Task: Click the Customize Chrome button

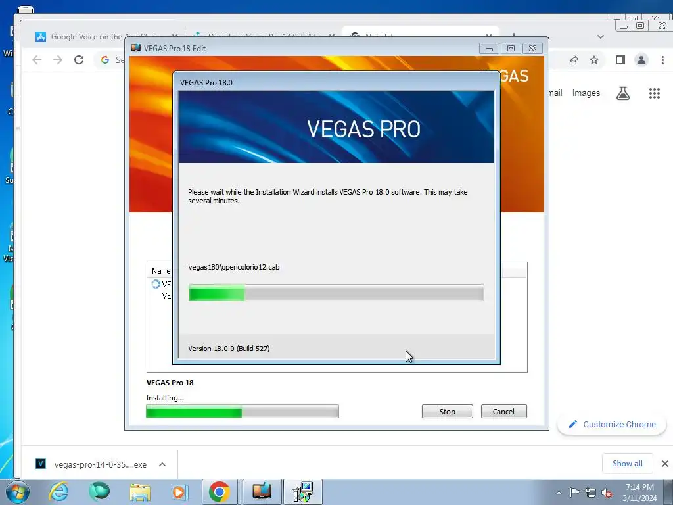Action: (612, 424)
